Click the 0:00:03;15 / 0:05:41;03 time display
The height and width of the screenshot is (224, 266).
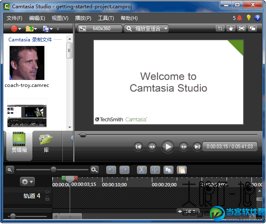(x=230, y=147)
